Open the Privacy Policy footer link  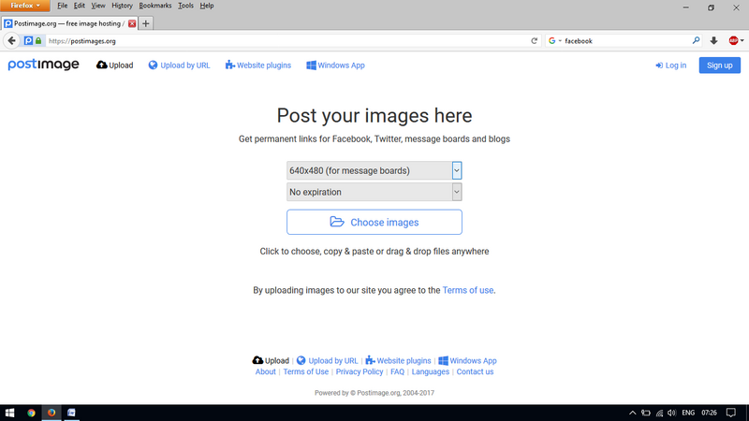point(360,371)
